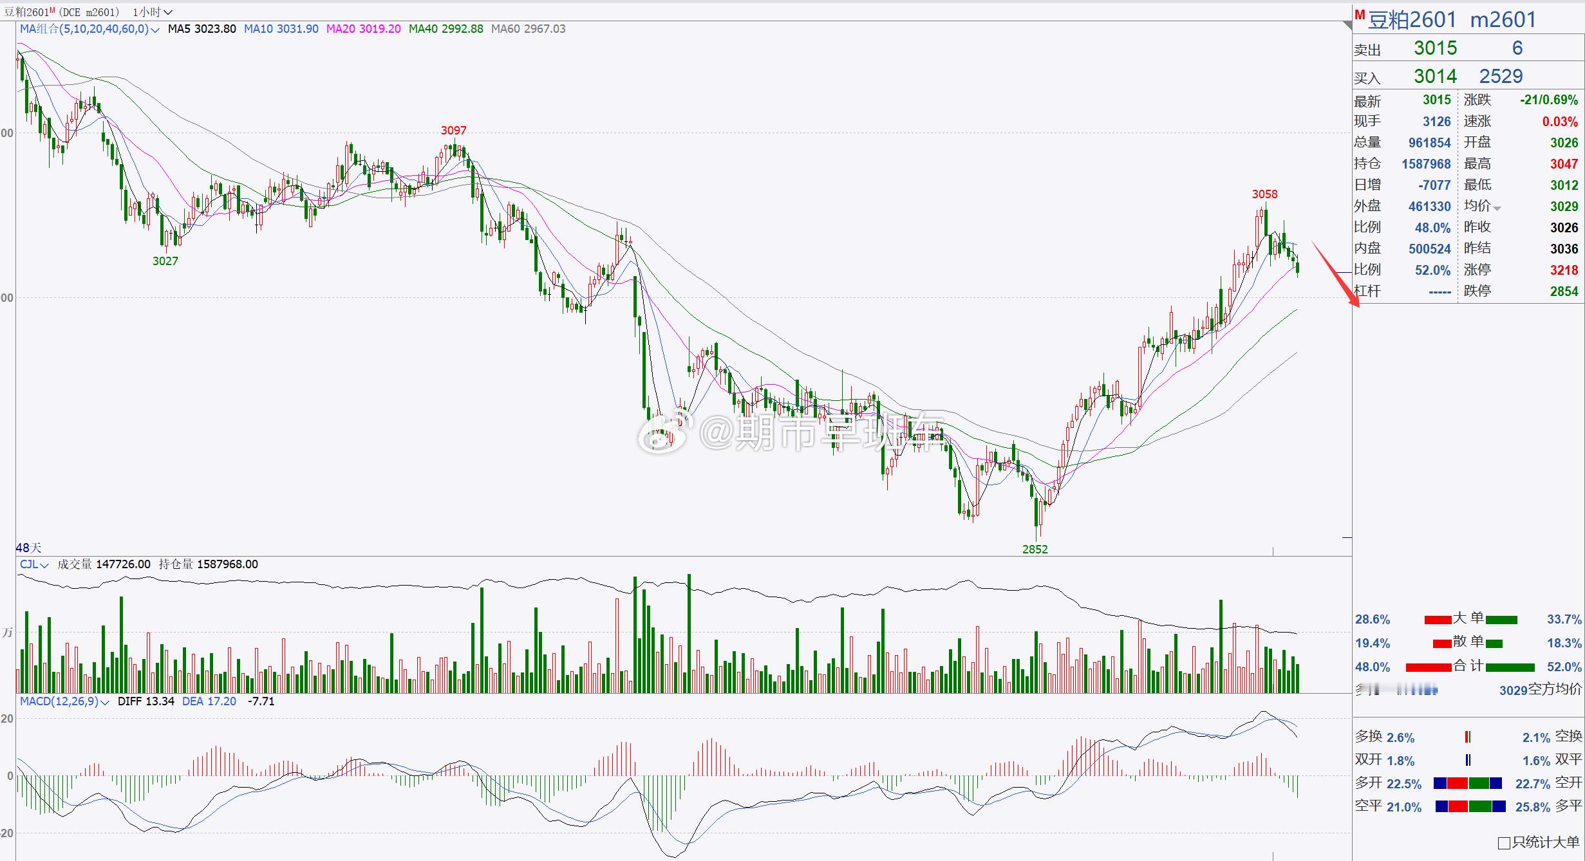Click the 3097 high price label
The image size is (1585, 861).
coord(453,131)
